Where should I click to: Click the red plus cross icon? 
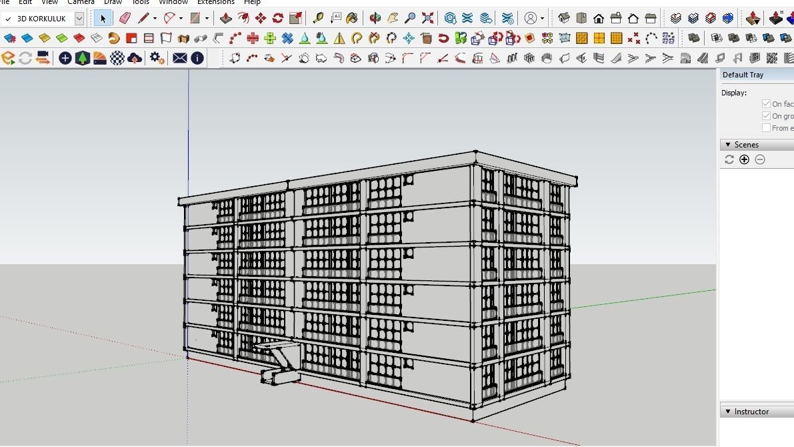[253, 39]
